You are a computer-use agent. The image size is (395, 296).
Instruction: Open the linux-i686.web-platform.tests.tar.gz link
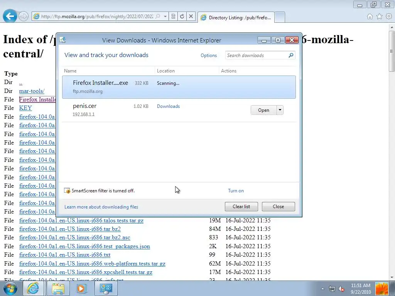[92, 264]
